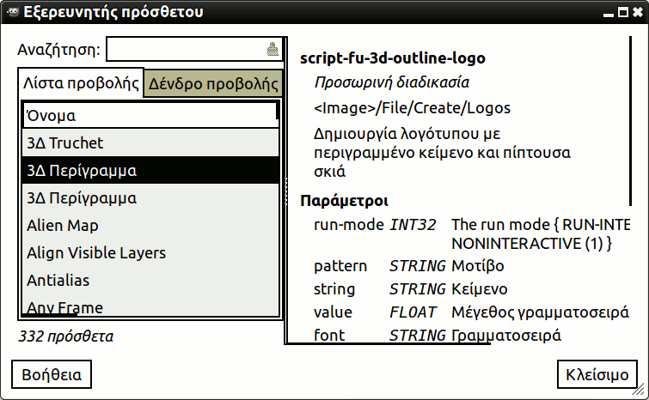
Task: Select the 3Δ Περίγραμμα entry above Alien Map
Action: coord(150,198)
